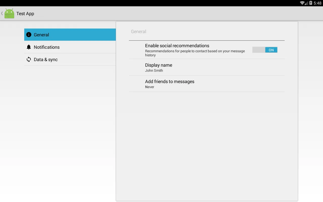Click the green Android app icon
This screenshot has height=202, width=323.
click(9, 13)
